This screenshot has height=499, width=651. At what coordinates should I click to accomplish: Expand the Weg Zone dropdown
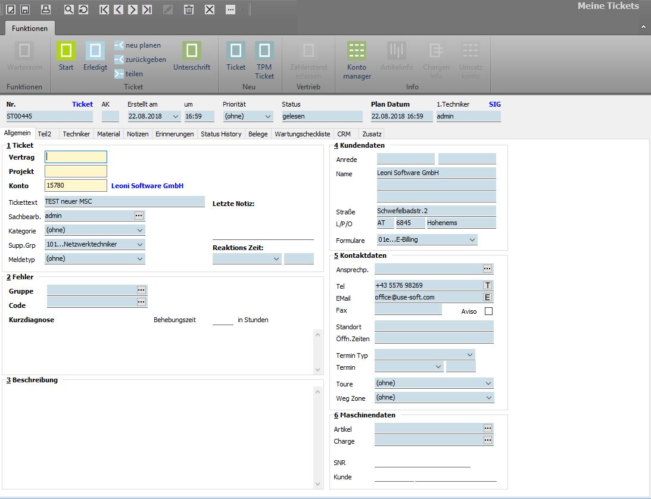point(488,398)
